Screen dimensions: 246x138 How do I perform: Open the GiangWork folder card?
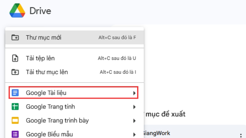point(195,132)
